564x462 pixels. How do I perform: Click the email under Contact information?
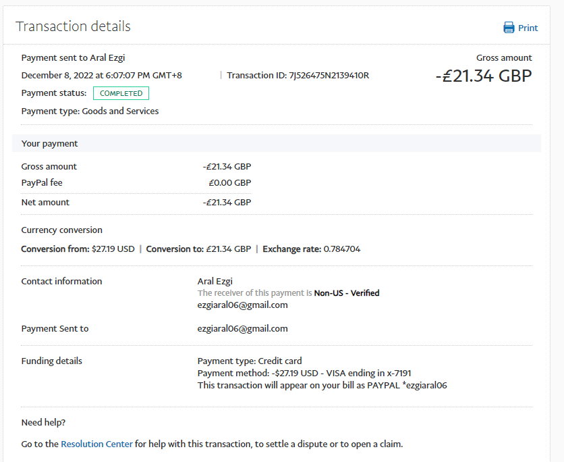pyautogui.click(x=242, y=305)
